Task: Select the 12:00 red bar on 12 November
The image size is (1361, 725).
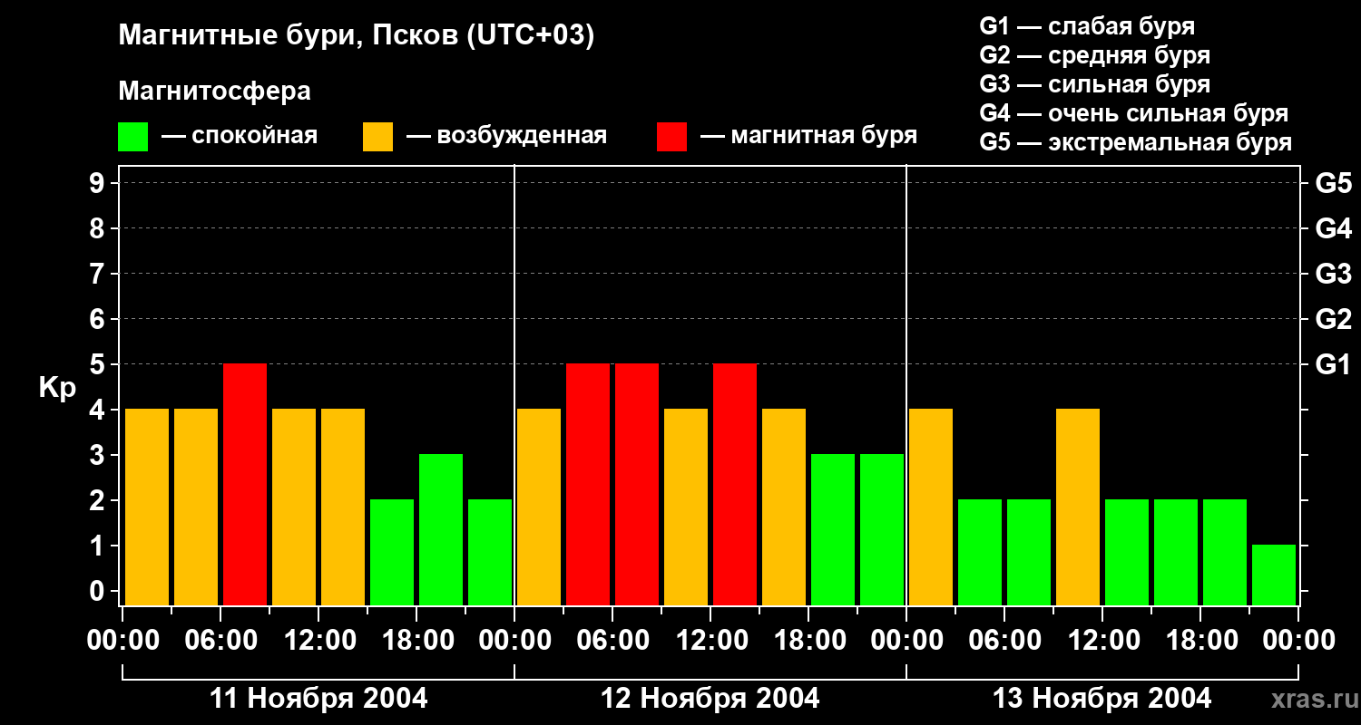Action: (735, 484)
